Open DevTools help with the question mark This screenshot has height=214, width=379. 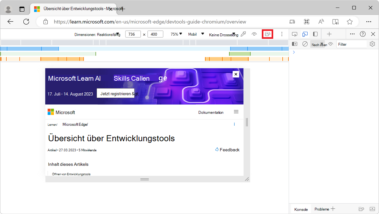[362, 34]
